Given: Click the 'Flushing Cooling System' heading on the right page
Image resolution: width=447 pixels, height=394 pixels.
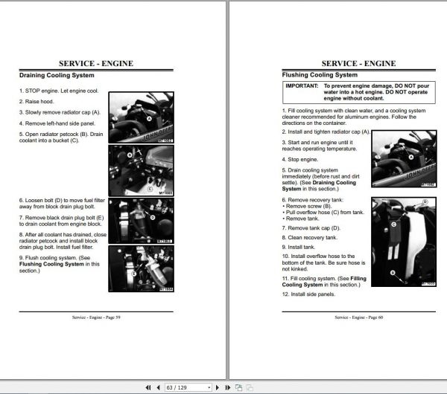Looking at the screenshot, I should pyautogui.click(x=320, y=75).
